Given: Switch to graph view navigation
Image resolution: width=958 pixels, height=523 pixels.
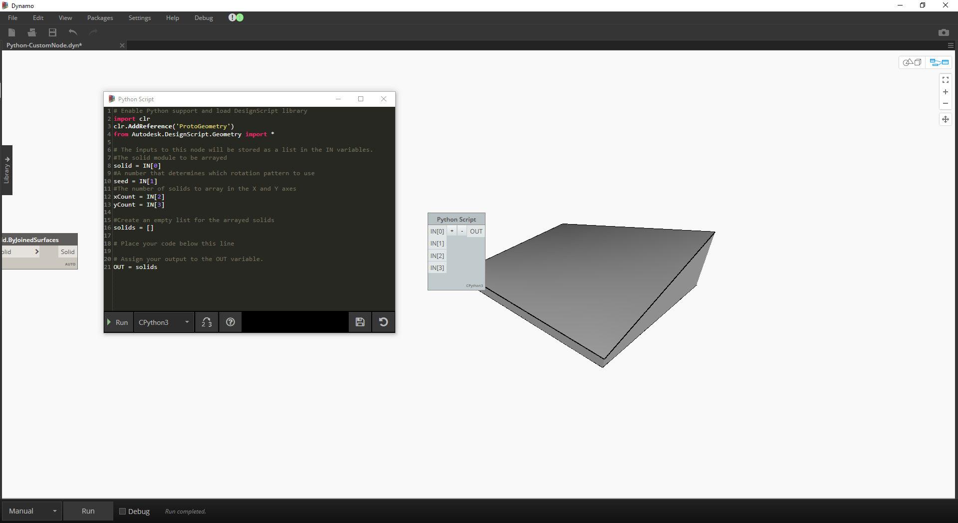Looking at the screenshot, I should tap(939, 62).
